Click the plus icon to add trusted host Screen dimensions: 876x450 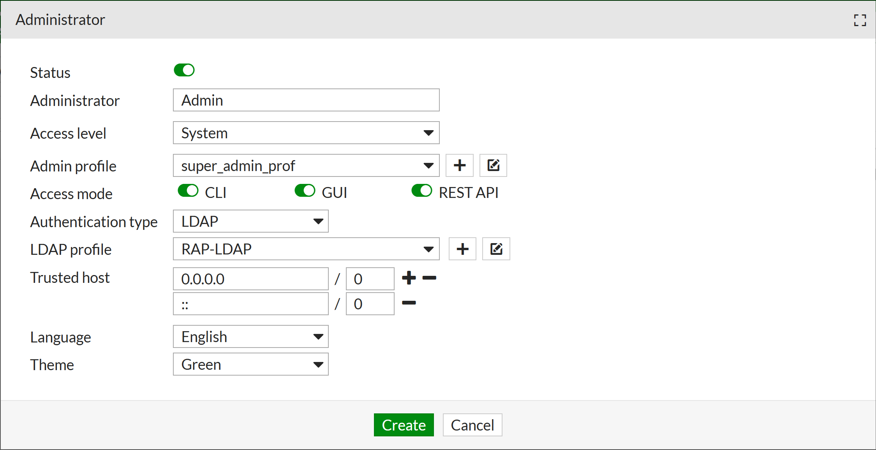(409, 278)
